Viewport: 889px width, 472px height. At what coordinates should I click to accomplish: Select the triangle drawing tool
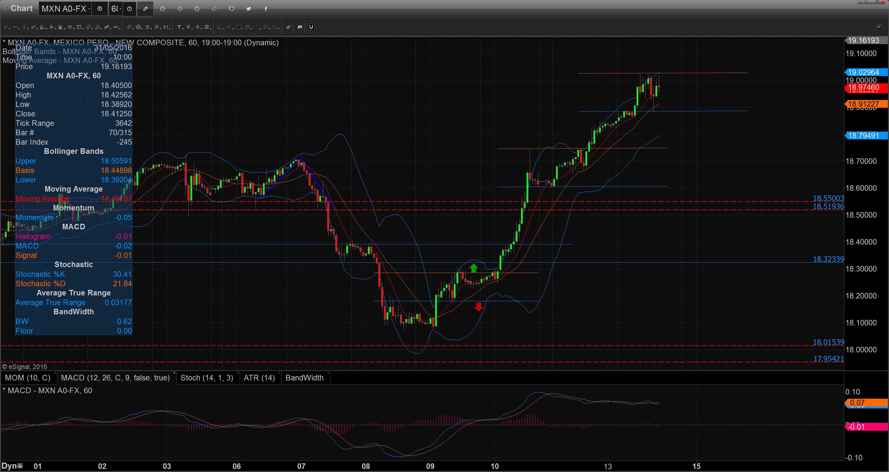[98, 27]
